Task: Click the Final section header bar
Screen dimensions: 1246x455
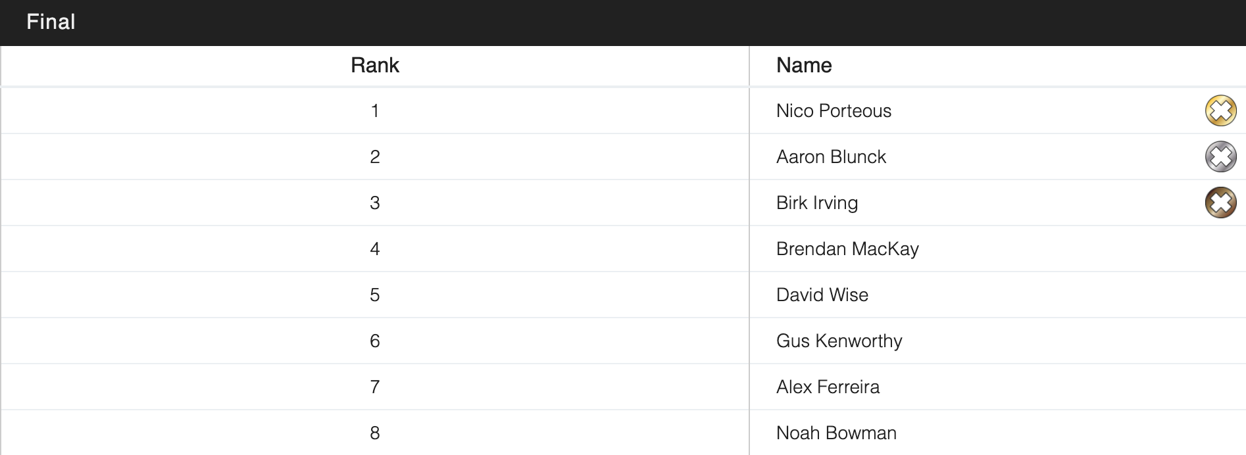Action: (x=51, y=22)
